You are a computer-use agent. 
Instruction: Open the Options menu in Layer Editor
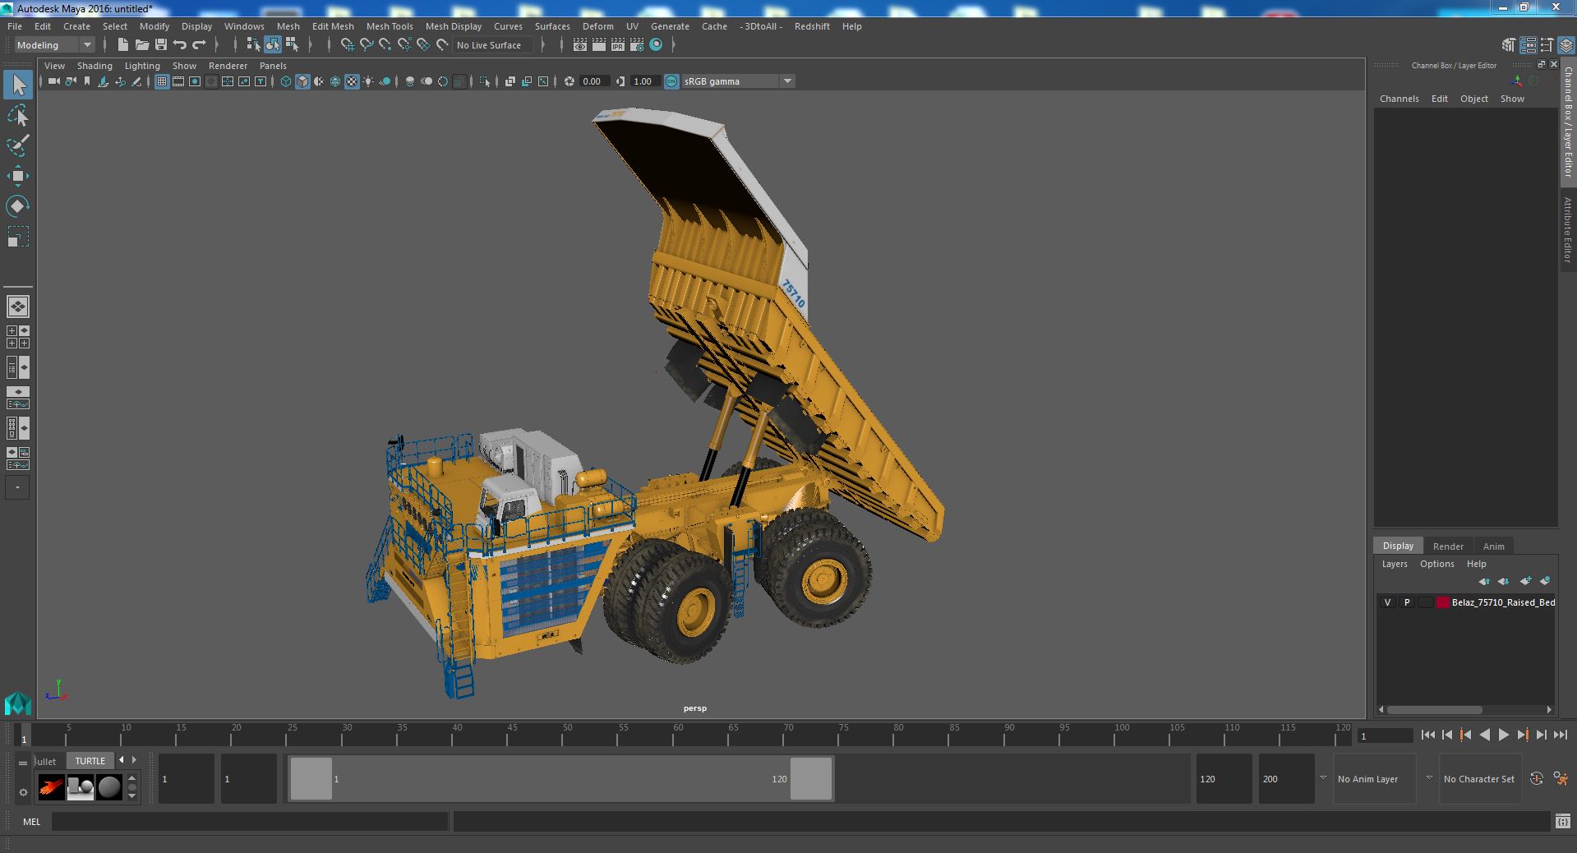tap(1436, 564)
